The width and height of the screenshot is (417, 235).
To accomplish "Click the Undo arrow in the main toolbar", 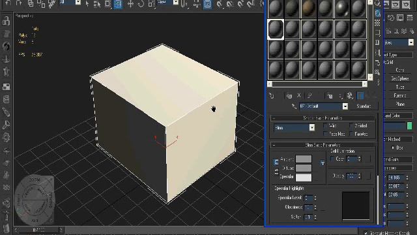I will pos(8,3).
